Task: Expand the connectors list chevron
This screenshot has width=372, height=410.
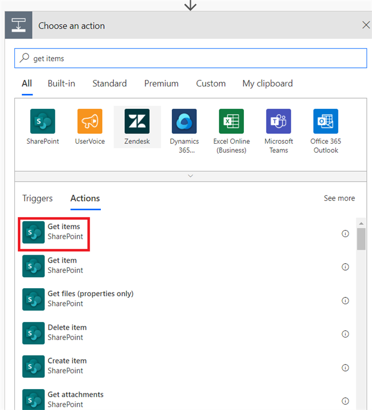Action: (191, 176)
